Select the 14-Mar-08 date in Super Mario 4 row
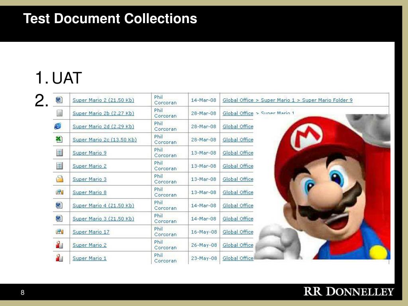Viewport: 408px width, 306px height. (x=204, y=206)
